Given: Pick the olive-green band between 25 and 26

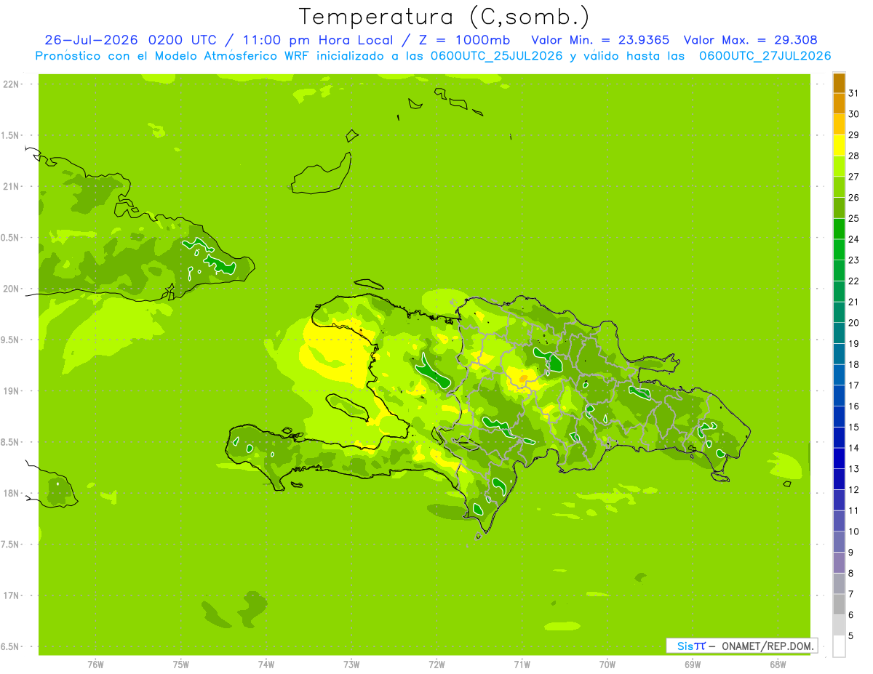Looking at the screenshot, I should coord(839,208).
